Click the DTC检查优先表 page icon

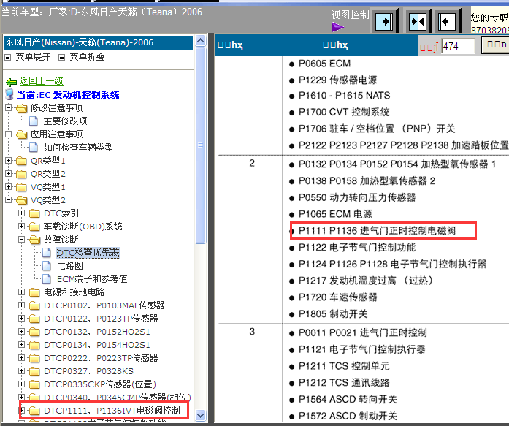click(47, 253)
